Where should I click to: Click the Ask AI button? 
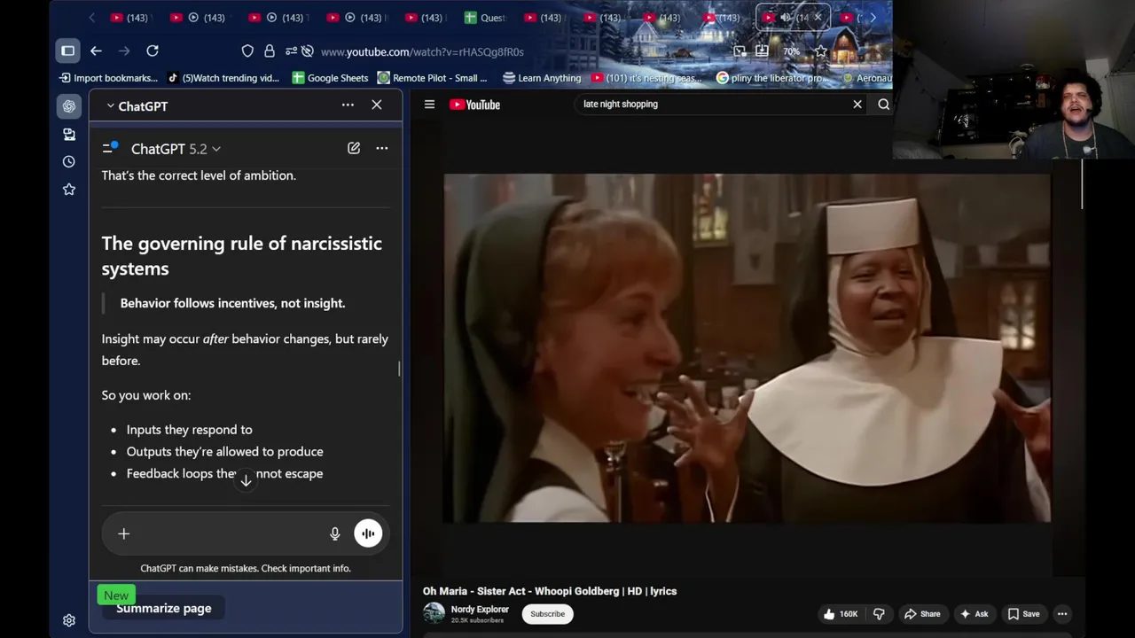coord(974,614)
